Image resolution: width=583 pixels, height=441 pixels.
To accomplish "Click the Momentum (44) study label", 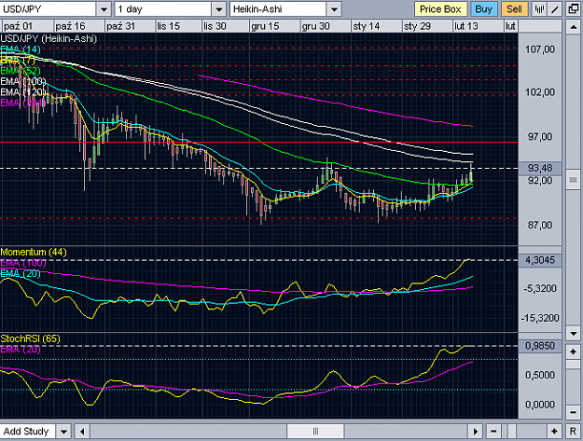I will pos(34,252).
